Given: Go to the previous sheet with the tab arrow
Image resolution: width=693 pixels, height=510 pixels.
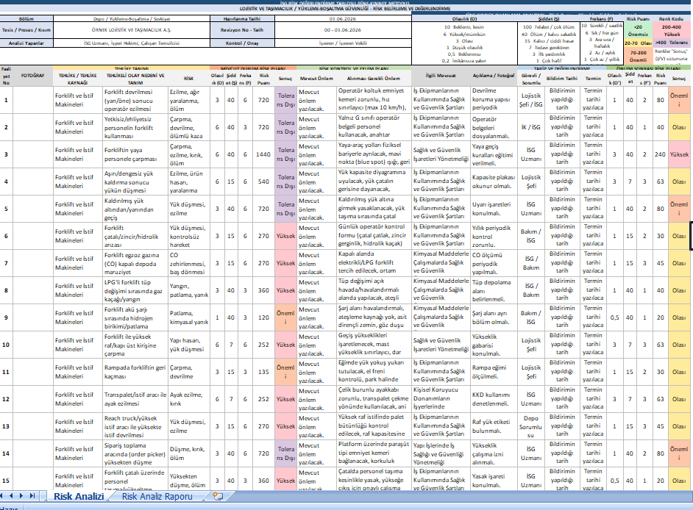Looking at the screenshot, I should pos(11,496).
